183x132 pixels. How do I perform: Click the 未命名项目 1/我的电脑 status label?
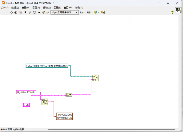click(x=12, y=129)
